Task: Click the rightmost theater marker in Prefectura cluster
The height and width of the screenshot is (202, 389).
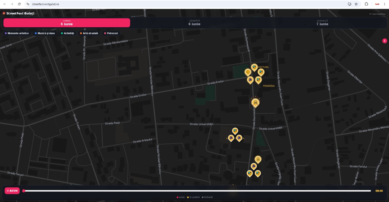Action: (261, 72)
